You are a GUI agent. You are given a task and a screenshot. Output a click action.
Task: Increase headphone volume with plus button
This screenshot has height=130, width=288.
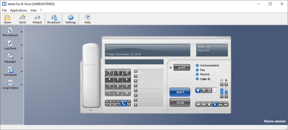(222, 84)
